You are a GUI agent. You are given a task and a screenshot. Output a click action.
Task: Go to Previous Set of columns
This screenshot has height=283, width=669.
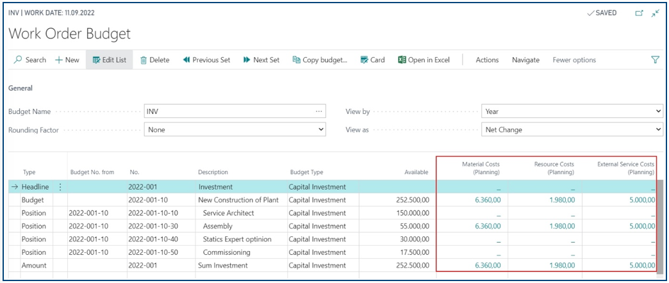206,60
